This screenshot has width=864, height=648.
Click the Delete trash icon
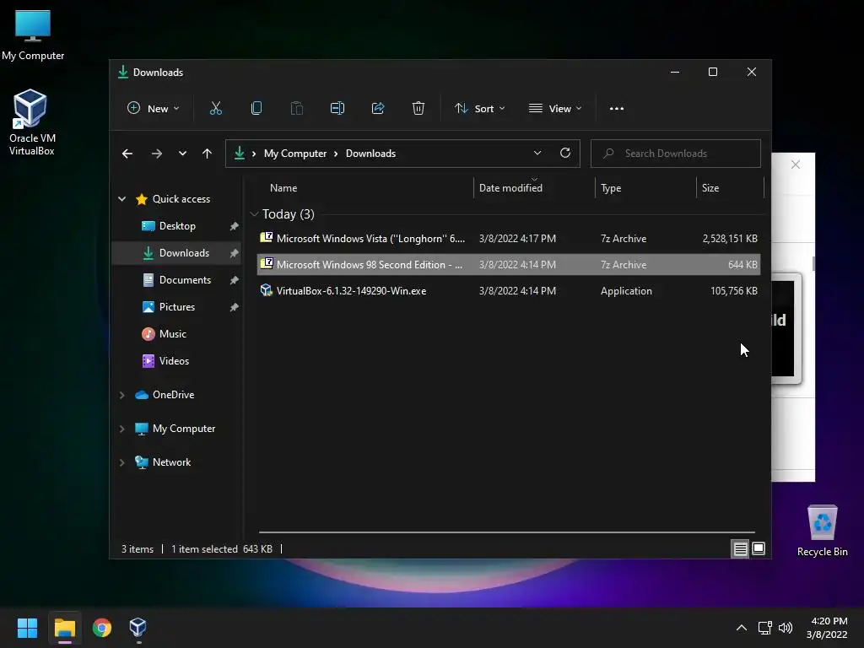click(x=418, y=109)
